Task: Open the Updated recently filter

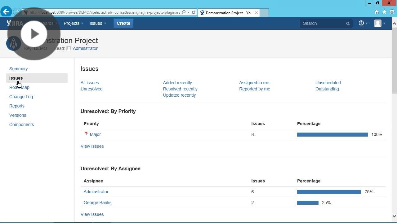Action: click(179, 95)
